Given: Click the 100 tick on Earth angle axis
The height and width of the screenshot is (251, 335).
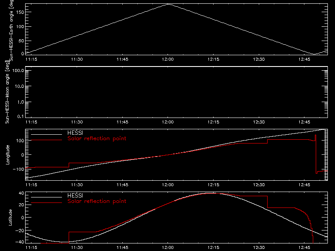Looking at the screenshot, I should tap(20, 26).
